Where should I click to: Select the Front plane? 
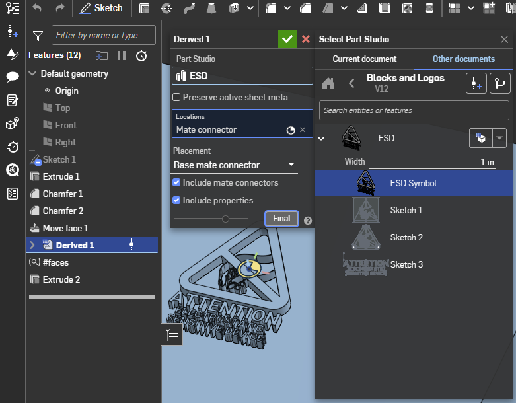click(x=65, y=125)
